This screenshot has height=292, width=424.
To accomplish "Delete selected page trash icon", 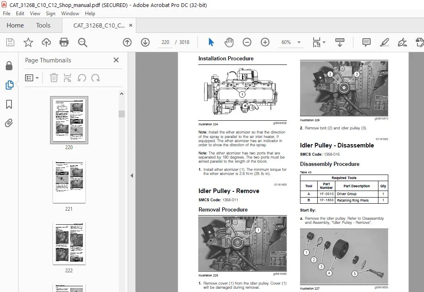I will 54,78.
